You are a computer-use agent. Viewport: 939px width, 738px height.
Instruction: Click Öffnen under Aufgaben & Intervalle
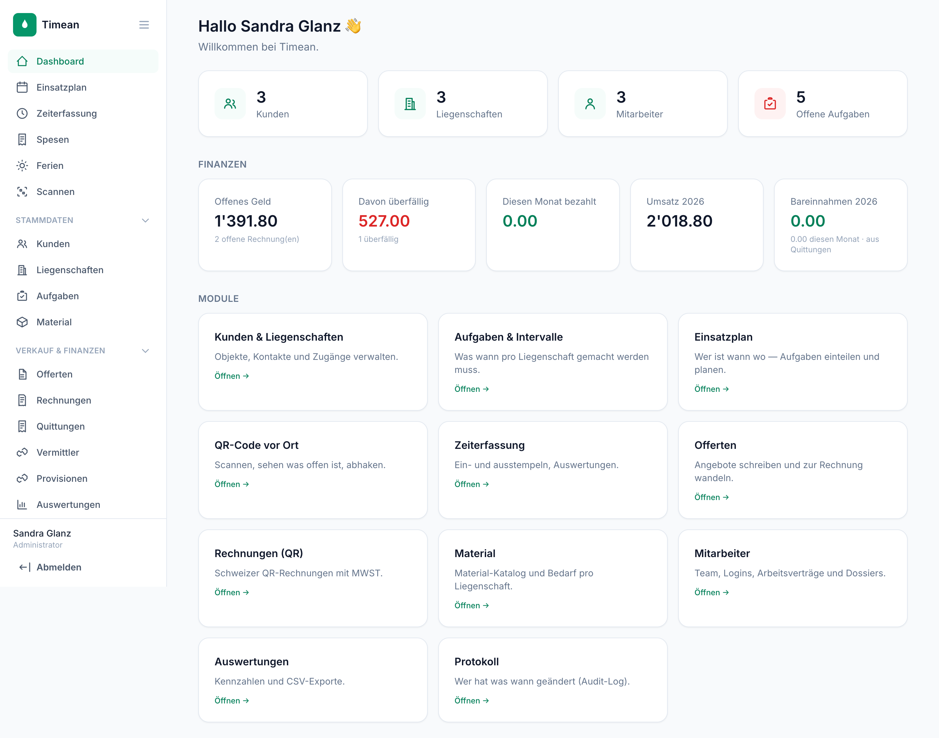(471, 389)
